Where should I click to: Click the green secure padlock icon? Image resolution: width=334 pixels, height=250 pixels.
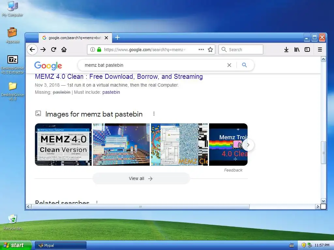point(99,49)
